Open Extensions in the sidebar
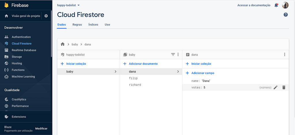295x135 pixels. 19,117
